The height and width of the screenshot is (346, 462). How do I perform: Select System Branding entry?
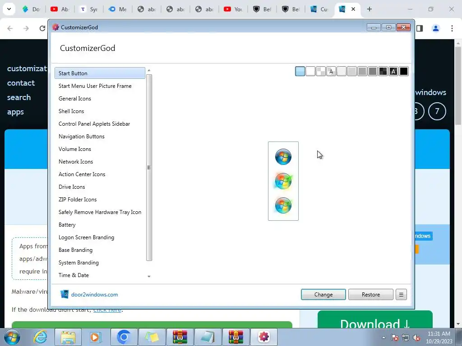coord(100,263)
